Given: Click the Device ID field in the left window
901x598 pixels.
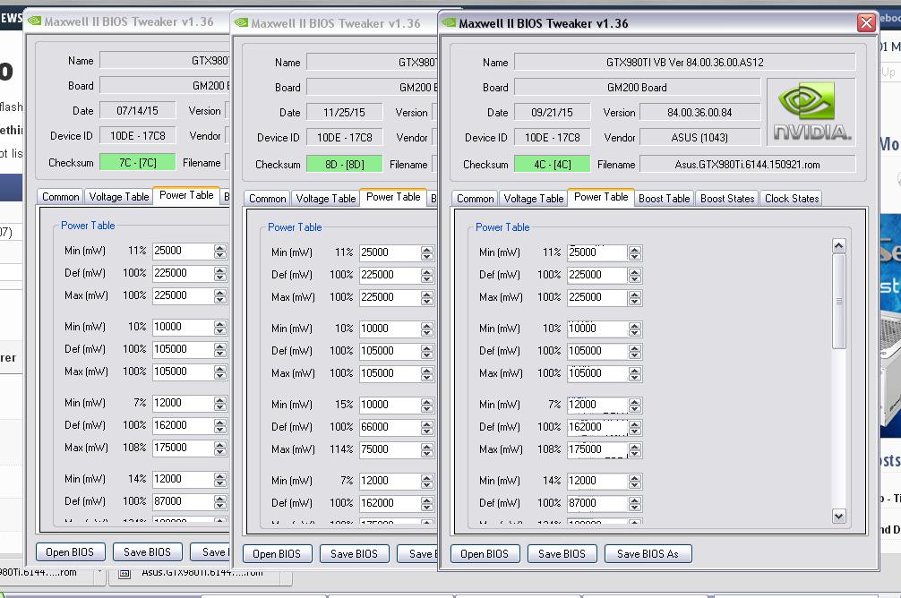Looking at the screenshot, I should [137, 136].
